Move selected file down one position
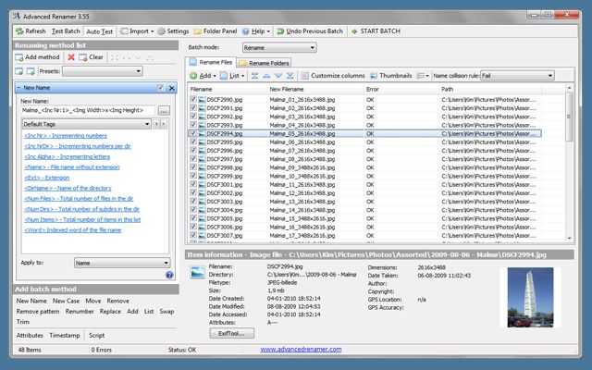 click(278, 76)
